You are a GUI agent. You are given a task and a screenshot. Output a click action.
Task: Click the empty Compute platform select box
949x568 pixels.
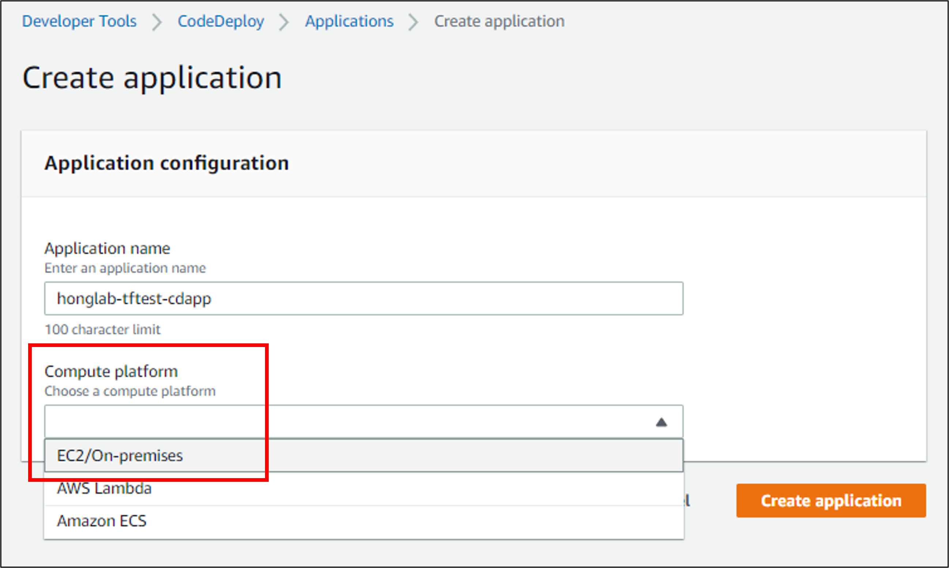pyautogui.click(x=345, y=422)
